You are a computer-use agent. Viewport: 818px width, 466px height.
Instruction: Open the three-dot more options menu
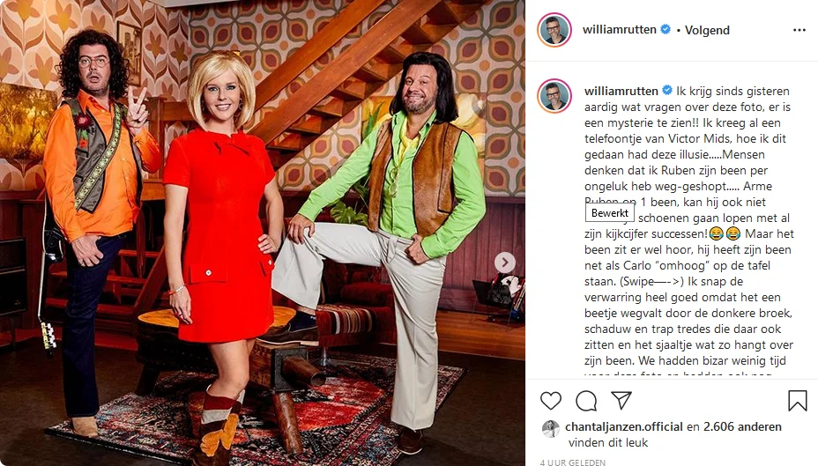(x=799, y=30)
